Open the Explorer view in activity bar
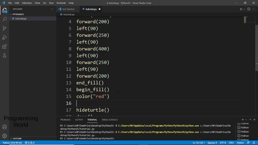This screenshot has width=258, height=145. 4,10
